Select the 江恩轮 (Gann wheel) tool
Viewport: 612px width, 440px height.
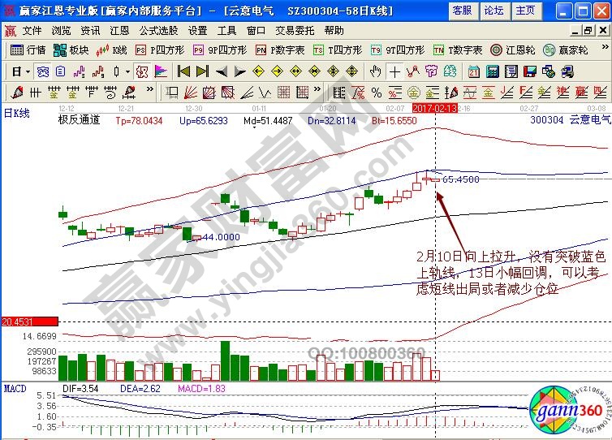tap(515, 50)
